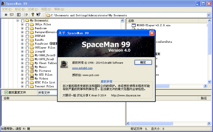Open the 视图(V) menu

[x=46, y=9]
